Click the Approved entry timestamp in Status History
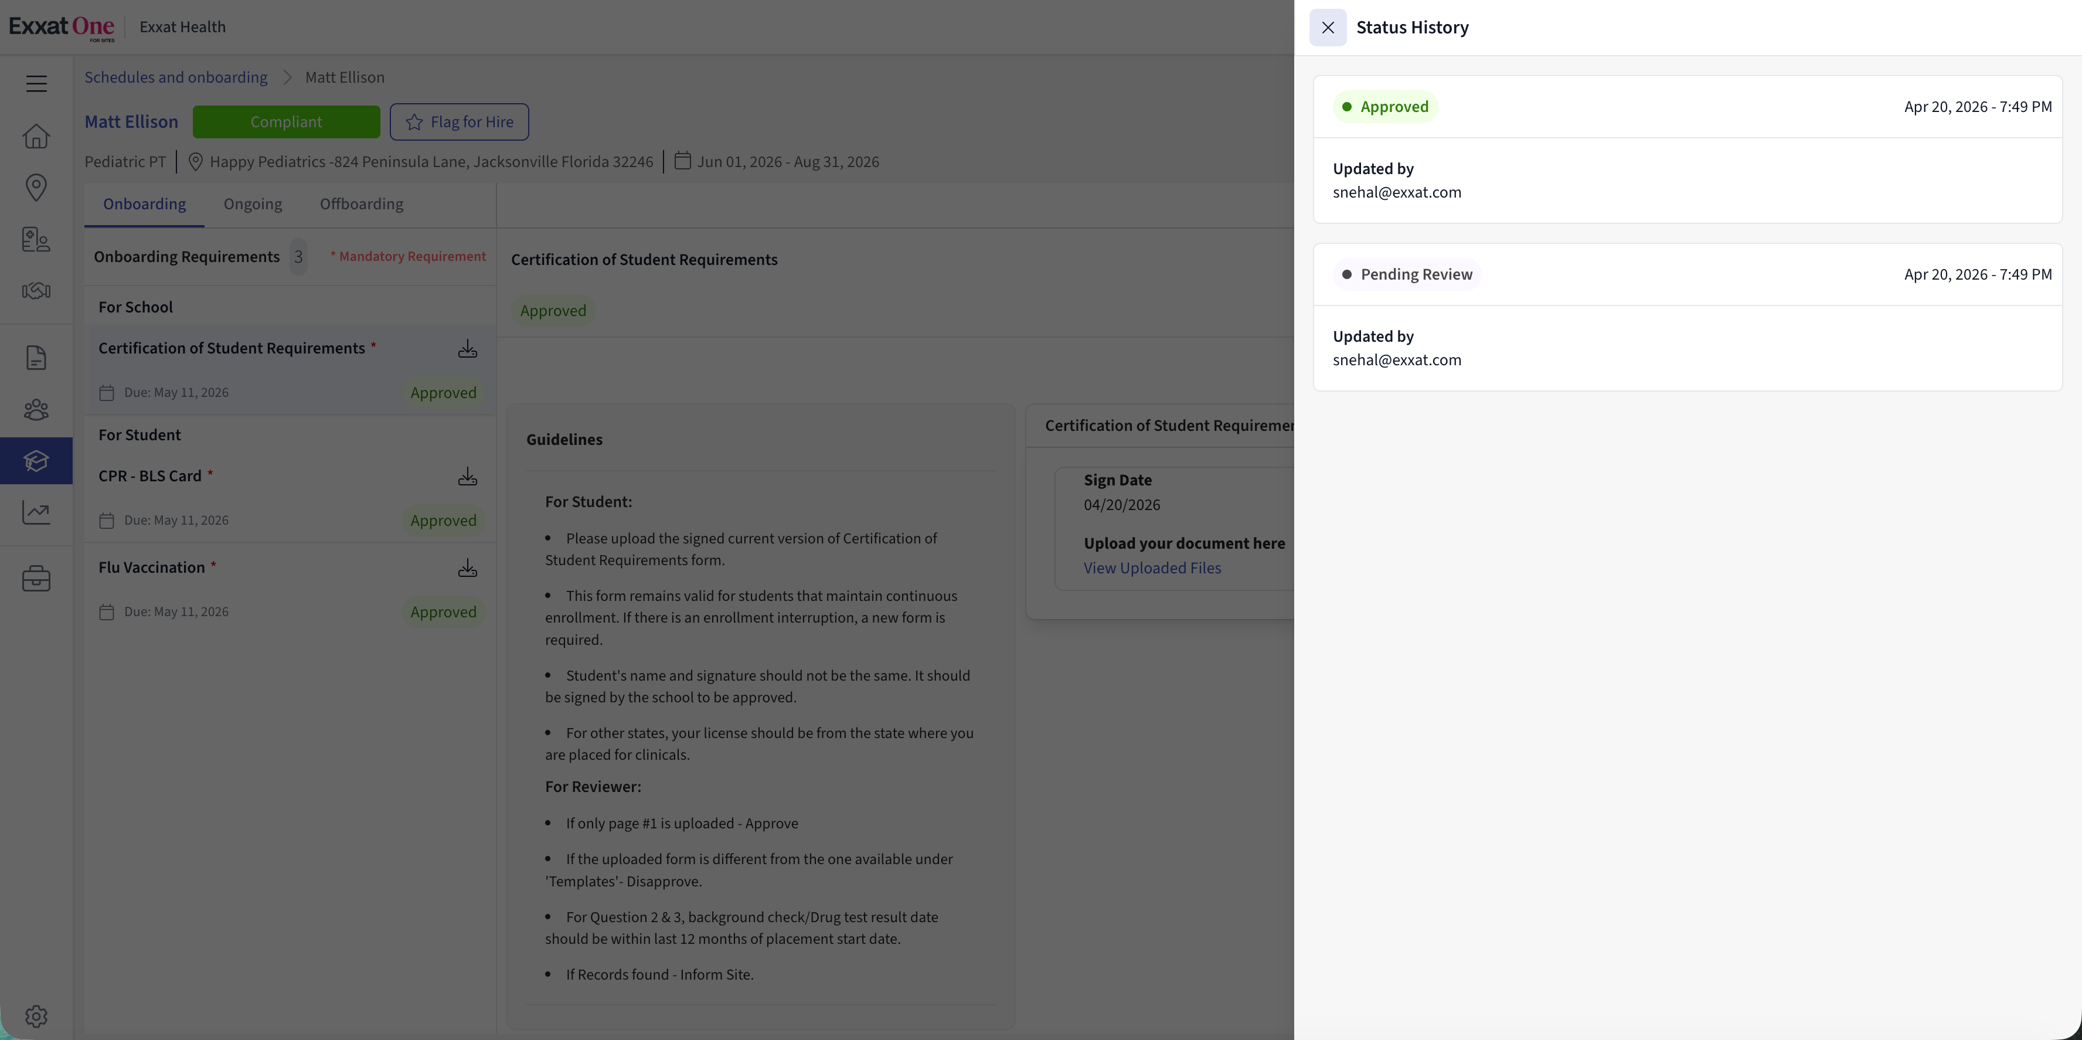This screenshot has height=1040, width=2082. (1978, 107)
